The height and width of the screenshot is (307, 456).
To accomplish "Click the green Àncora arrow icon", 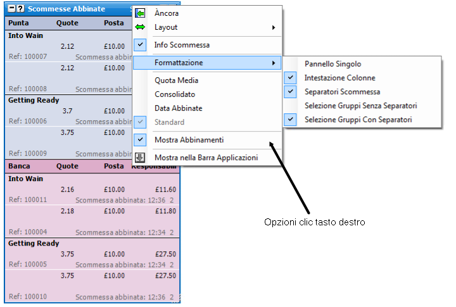I will 140,13.
